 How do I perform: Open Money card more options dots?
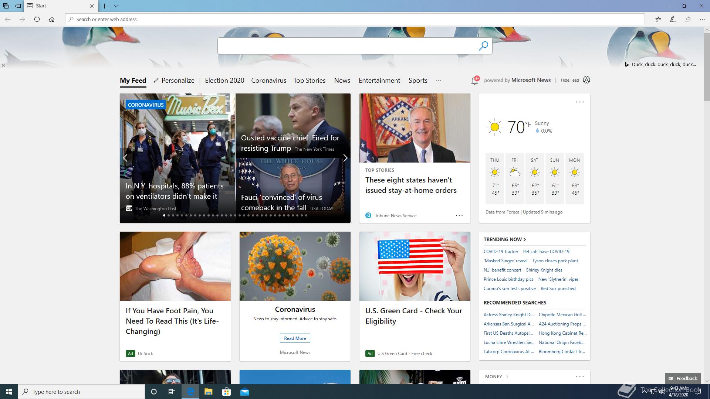(x=579, y=376)
